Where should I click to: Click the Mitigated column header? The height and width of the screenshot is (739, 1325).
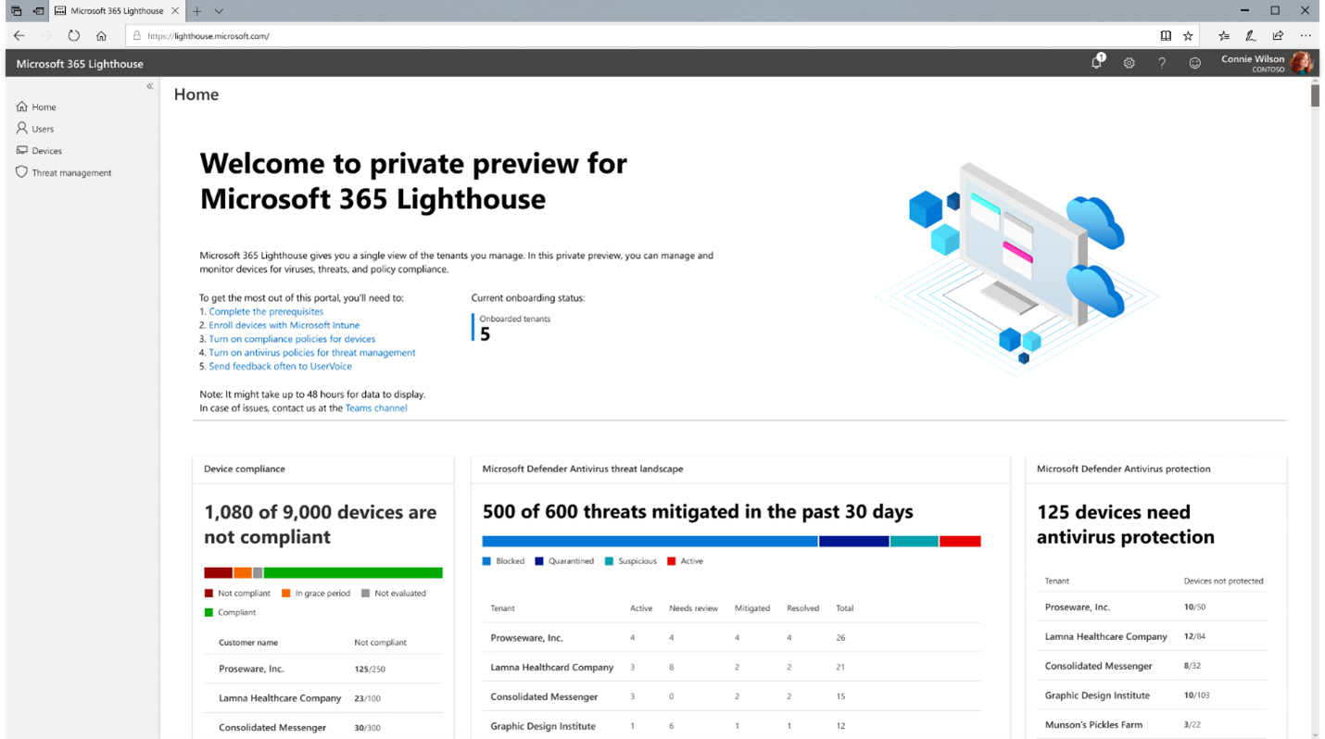pos(752,608)
